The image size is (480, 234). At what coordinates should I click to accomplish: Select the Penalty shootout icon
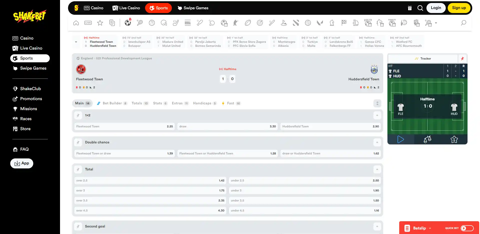[392, 23]
